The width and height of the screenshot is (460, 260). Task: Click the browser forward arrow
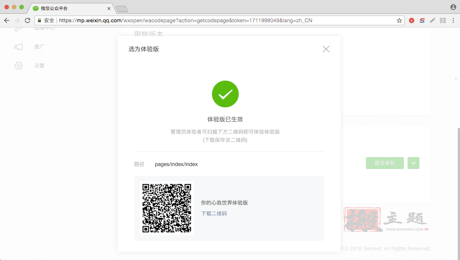17,20
